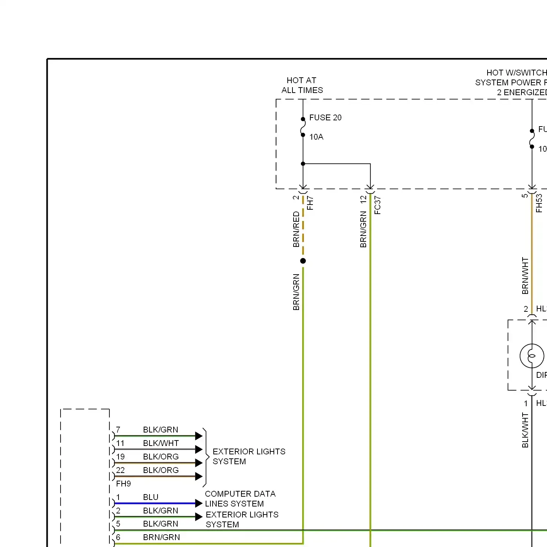Click the splice dot below the BRN/RED wire

click(x=303, y=261)
